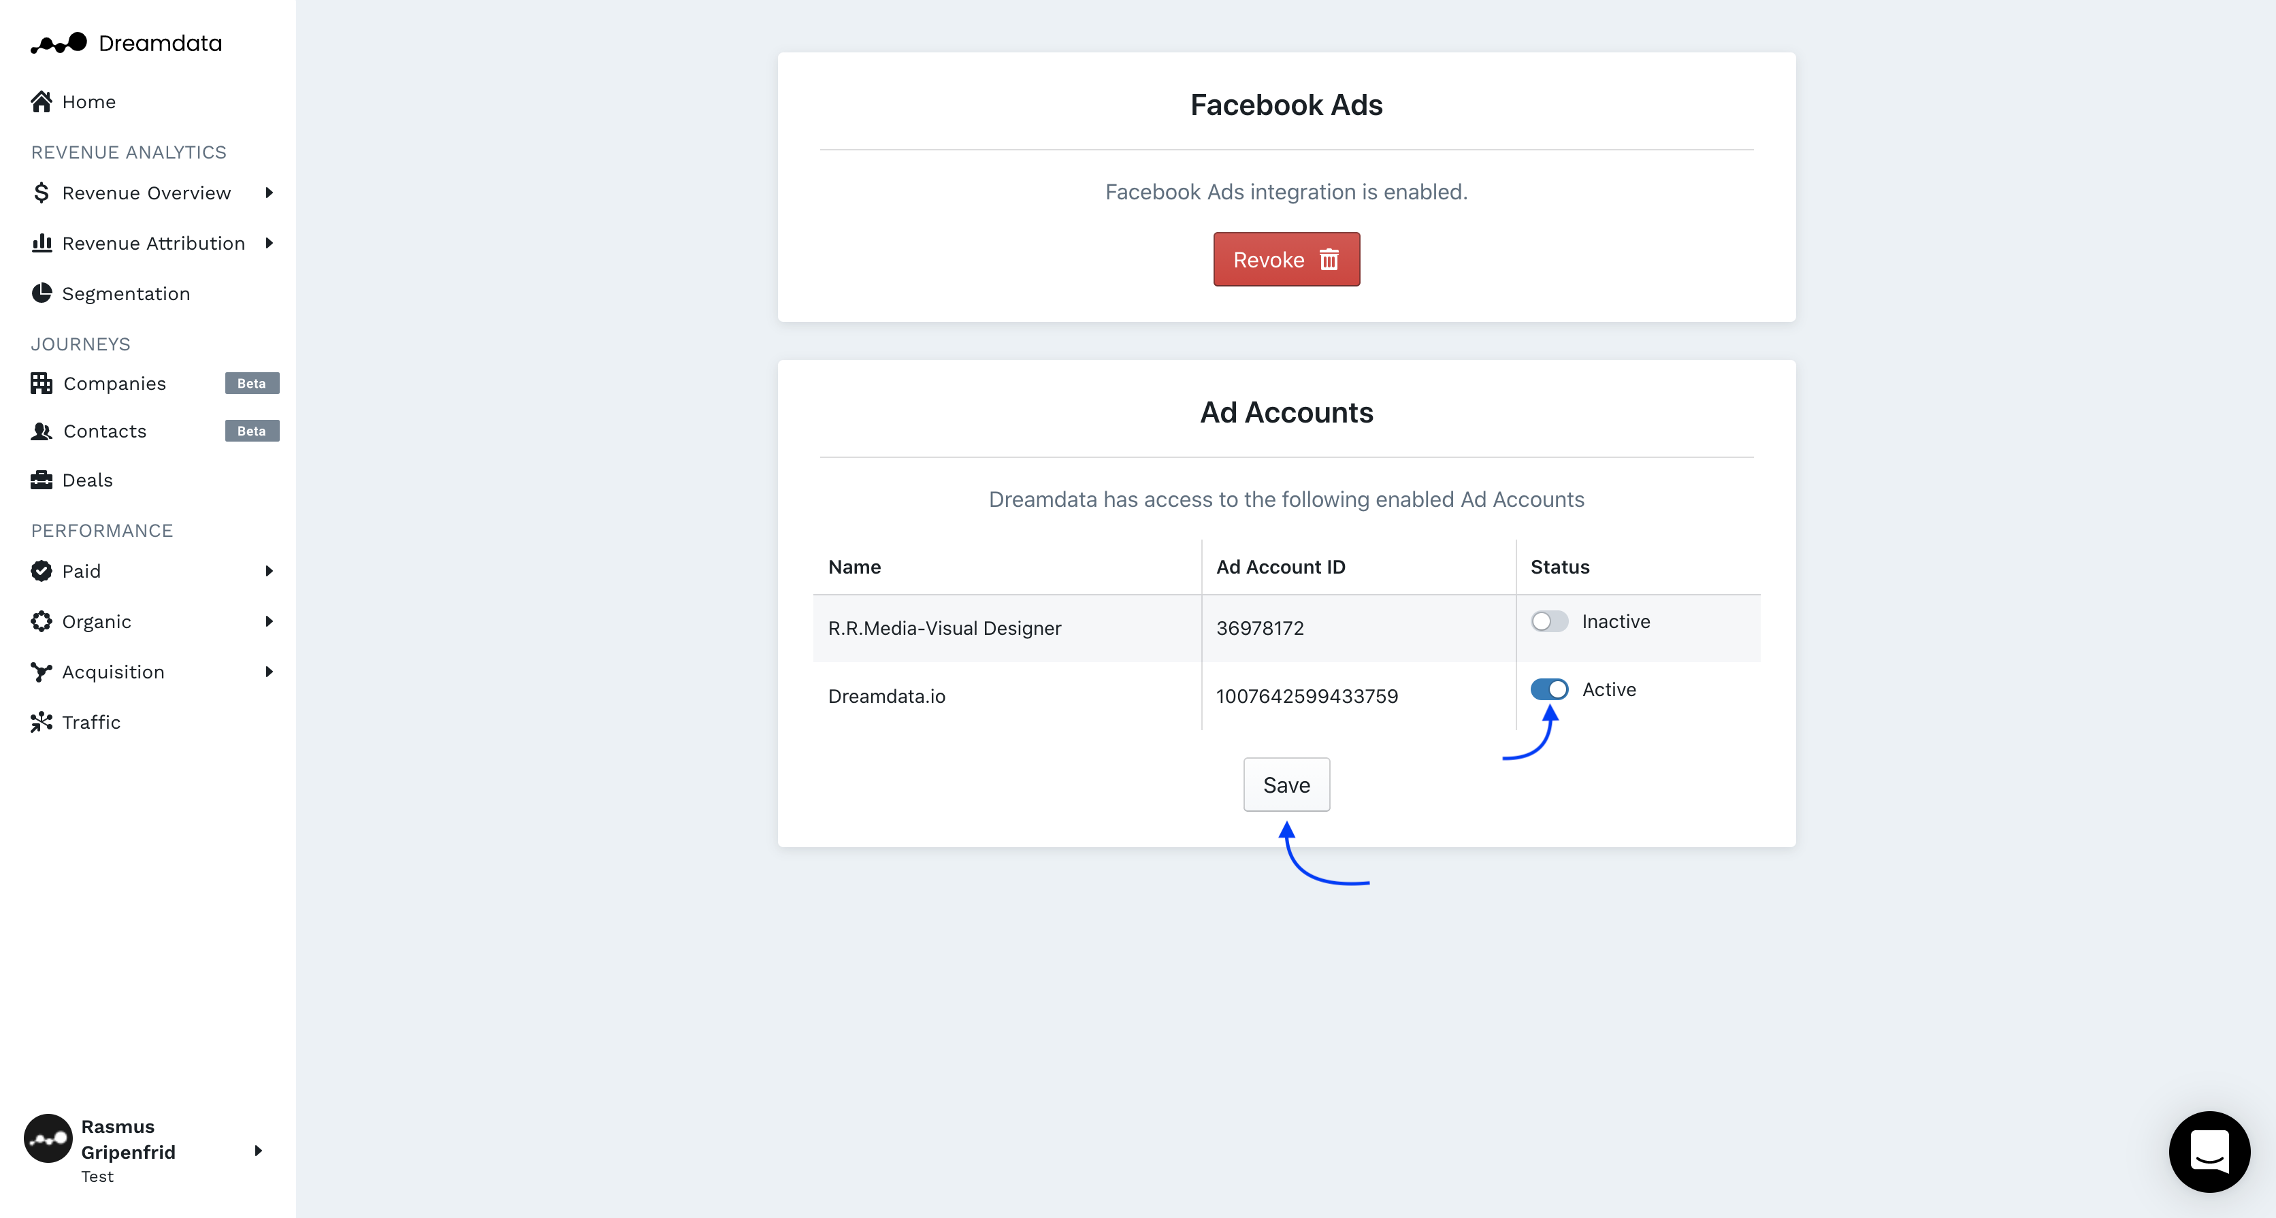2276x1218 pixels.
Task: Select the R.R.Media-Visual Designer name cell
Action: tap(1007, 628)
